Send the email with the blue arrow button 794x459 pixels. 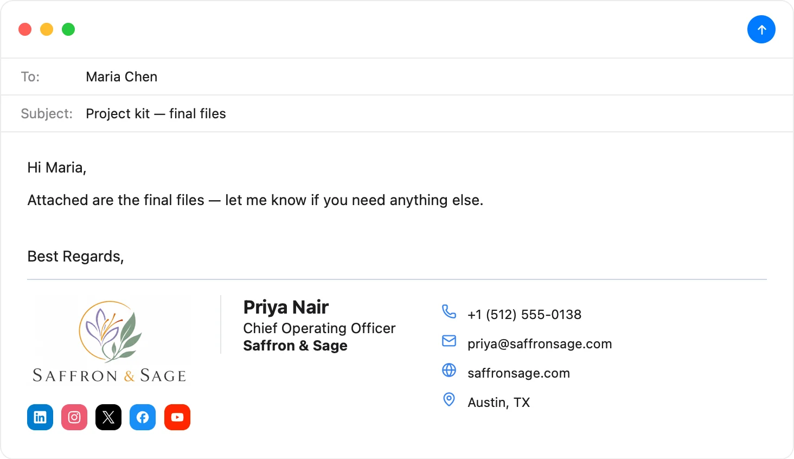click(761, 29)
